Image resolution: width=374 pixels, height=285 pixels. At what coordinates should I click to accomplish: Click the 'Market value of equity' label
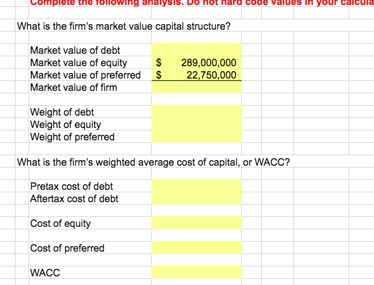(x=79, y=63)
